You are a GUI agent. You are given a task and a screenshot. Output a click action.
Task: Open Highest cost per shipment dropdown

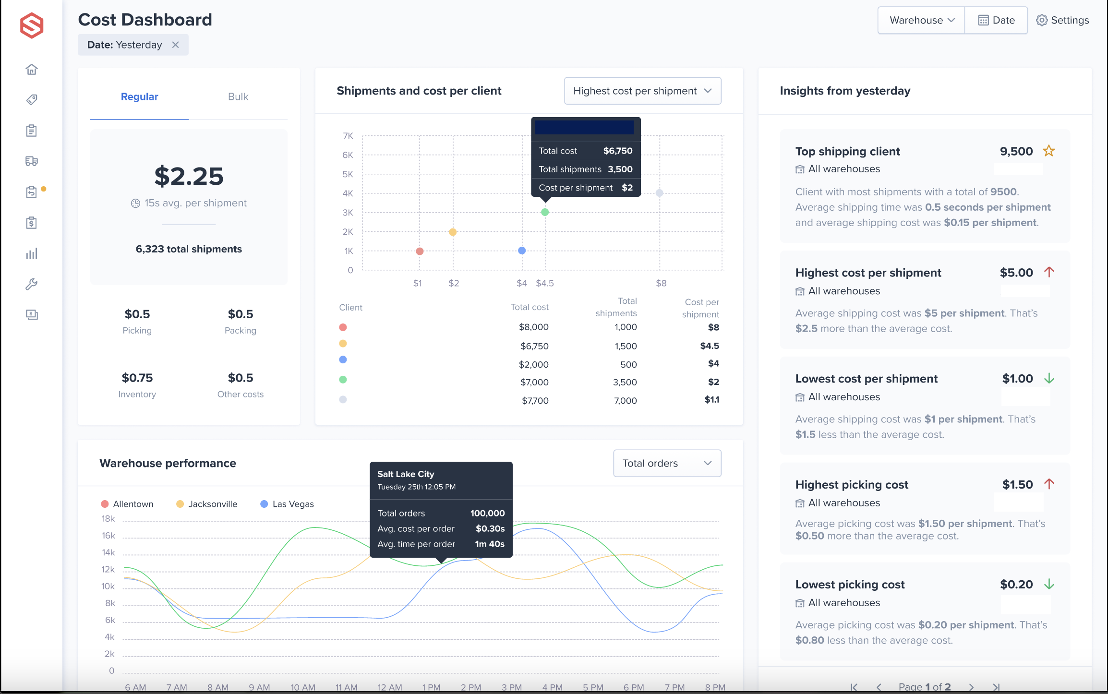(642, 91)
